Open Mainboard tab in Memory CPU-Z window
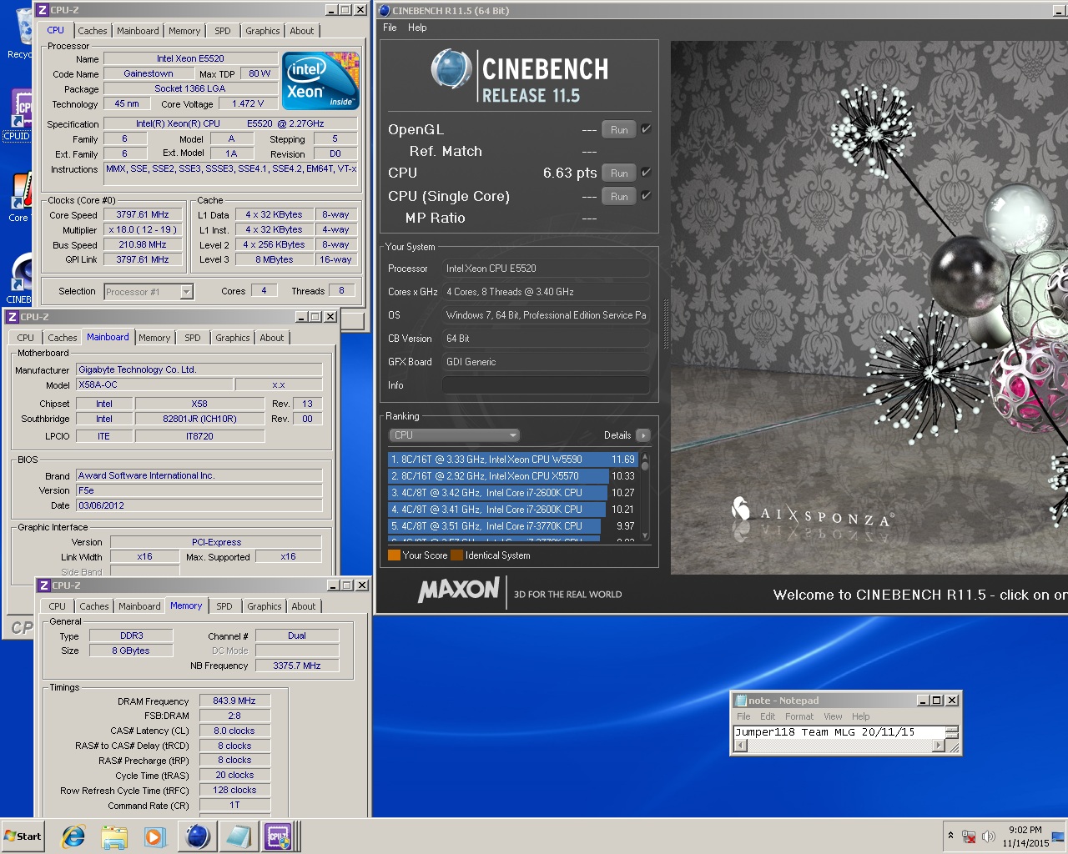1068x854 pixels. click(139, 606)
